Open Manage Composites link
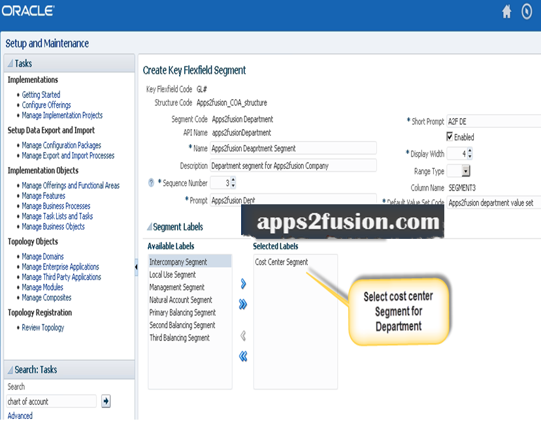Screen dimensions: 541x434 tap(46, 298)
